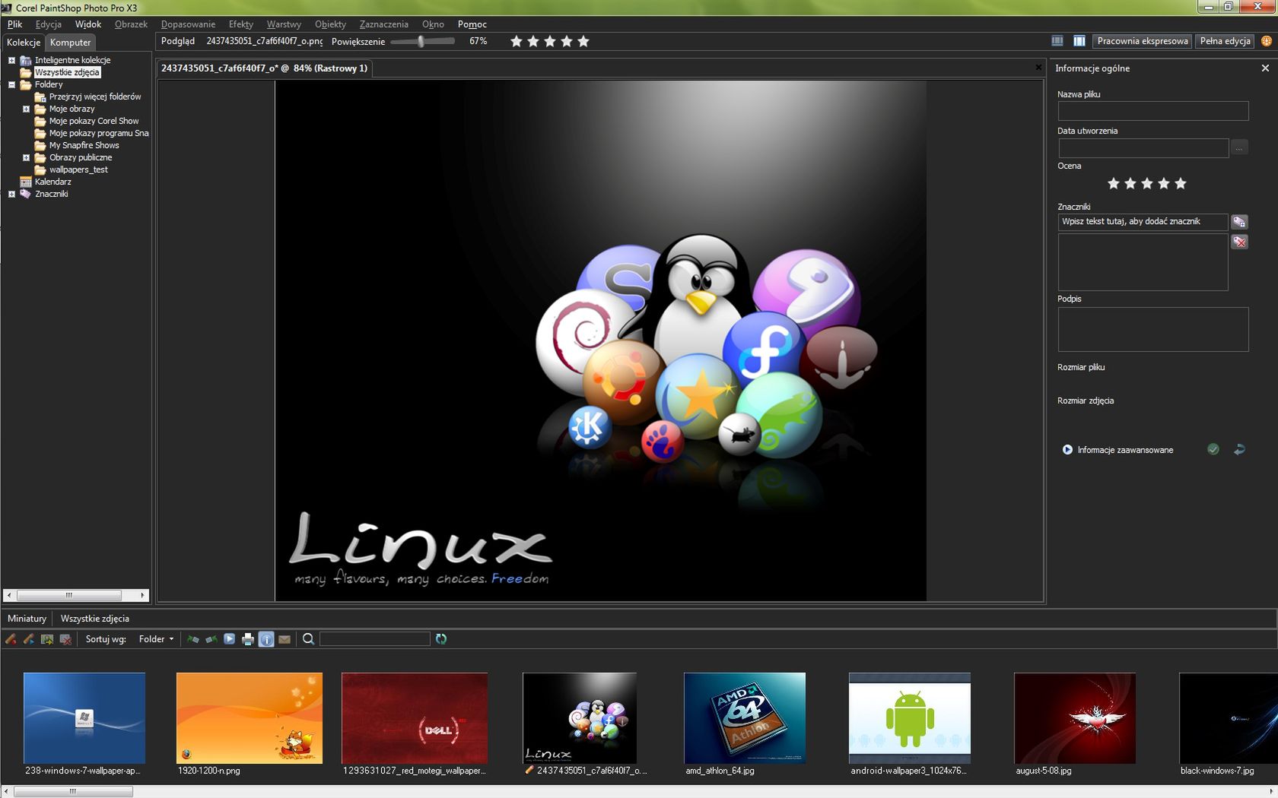Rotate left using the second green arrow icon

(211, 639)
